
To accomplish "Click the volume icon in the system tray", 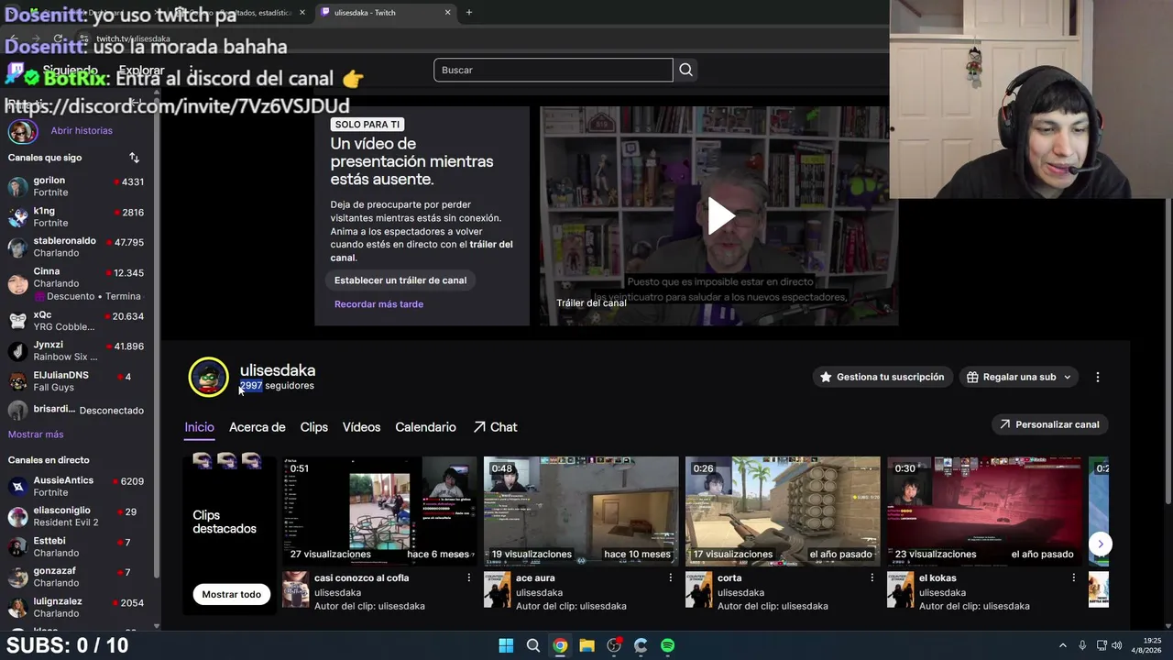I will point(1116,645).
